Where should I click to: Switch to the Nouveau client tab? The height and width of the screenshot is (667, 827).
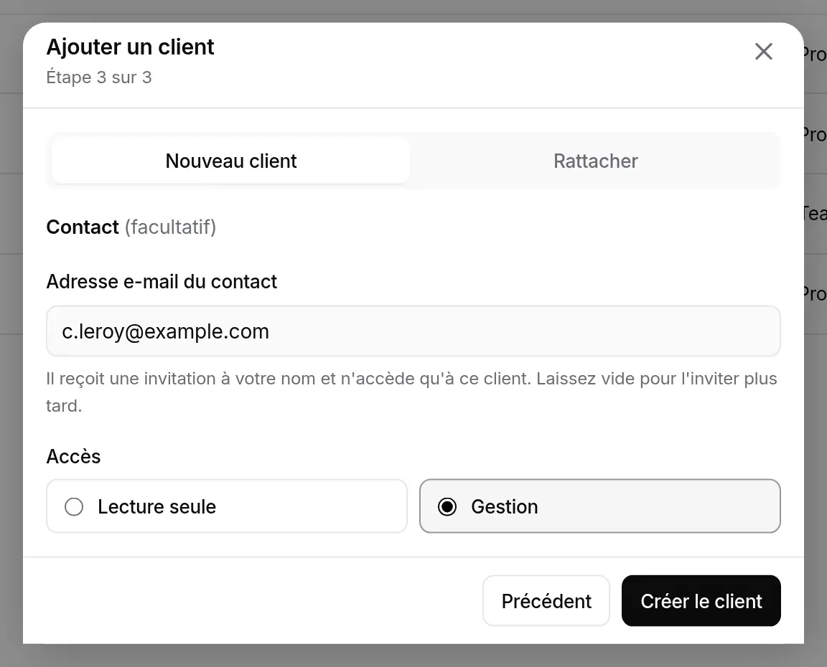coord(231,161)
